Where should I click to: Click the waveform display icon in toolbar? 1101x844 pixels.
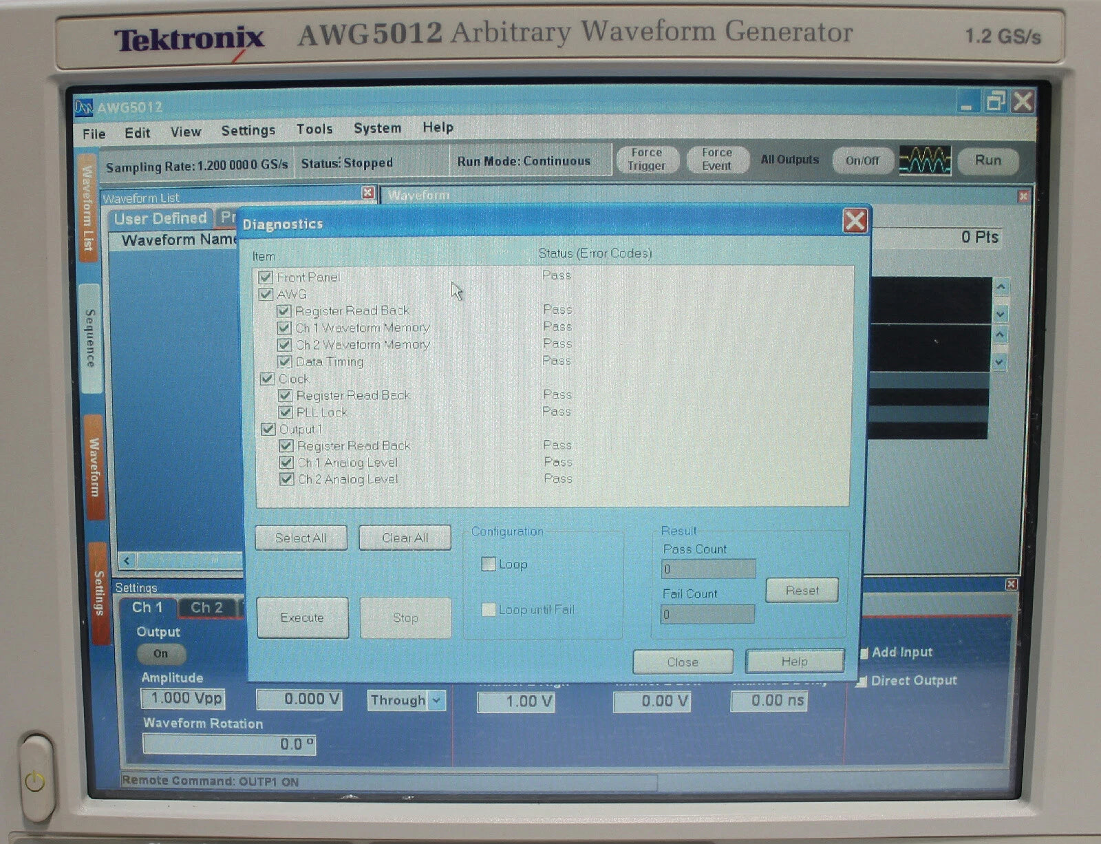tap(926, 160)
